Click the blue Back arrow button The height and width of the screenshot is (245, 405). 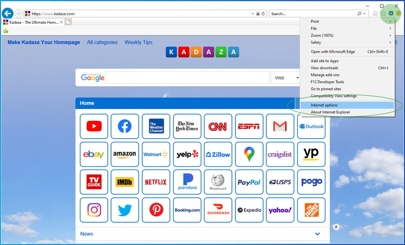click(8, 13)
